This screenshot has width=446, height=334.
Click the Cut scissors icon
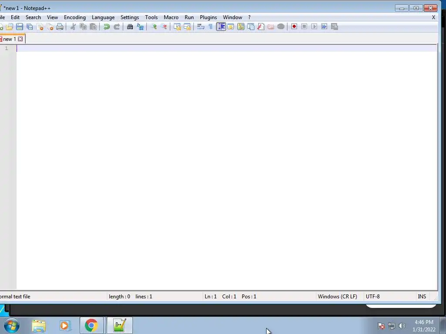tap(73, 27)
